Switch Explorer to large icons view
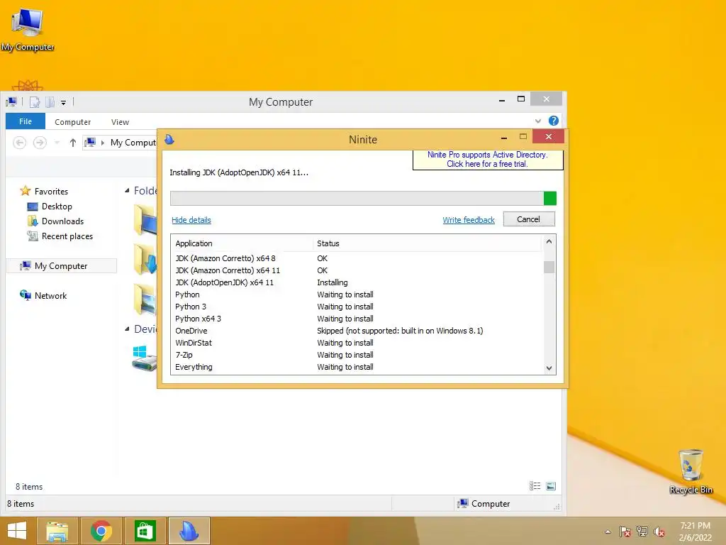The image size is (726, 545). click(551, 485)
